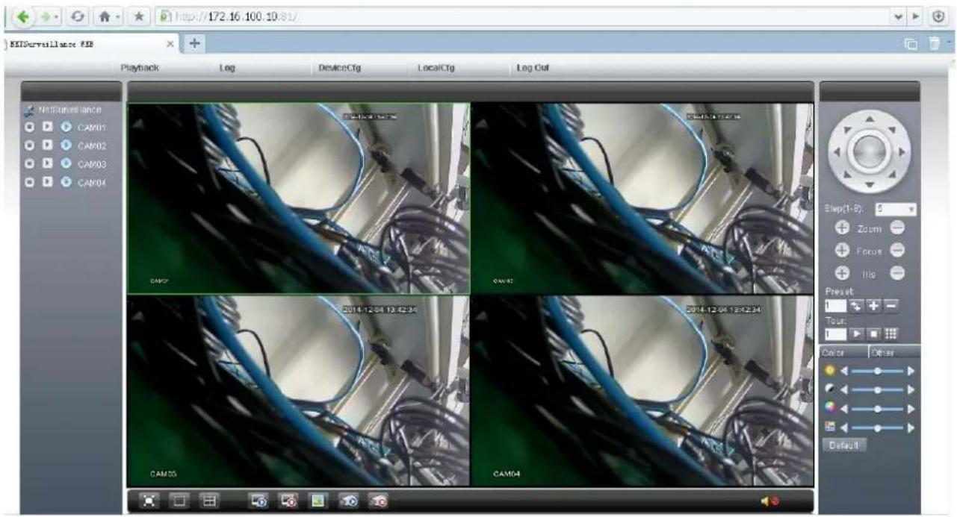
Task: Stop recording all channels icon
Action: point(378,502)
